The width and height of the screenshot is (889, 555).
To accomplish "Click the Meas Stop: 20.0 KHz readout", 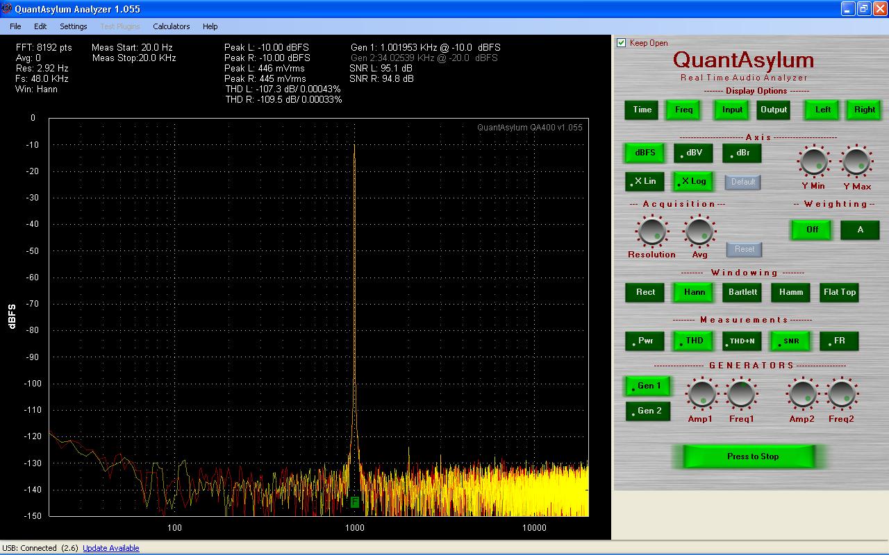I will tap(134, 58).
